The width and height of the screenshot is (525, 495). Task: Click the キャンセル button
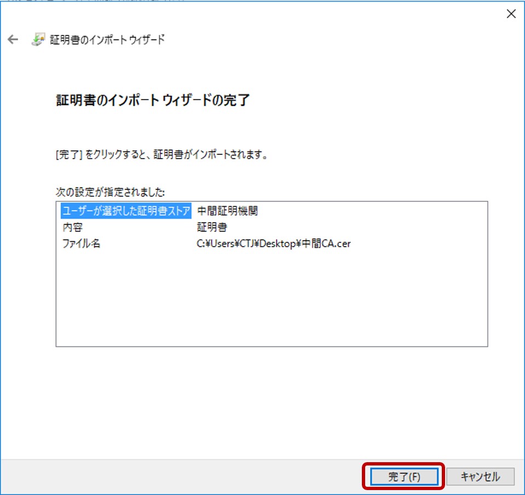[480, 476]
